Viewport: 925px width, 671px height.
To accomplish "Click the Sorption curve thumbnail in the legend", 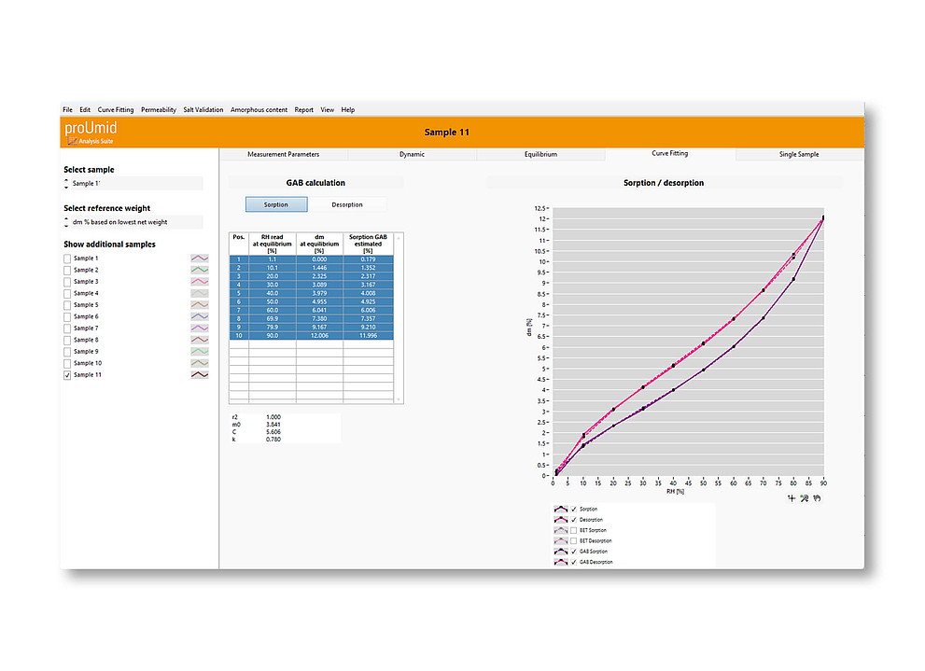I will pyautogui.click(x=561, y=509).
